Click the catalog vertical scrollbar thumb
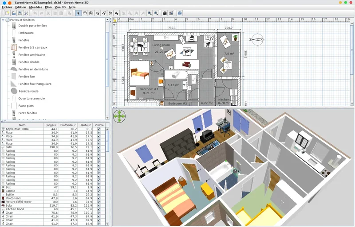The height and width of the screenshot is (227, 355). point(107,59)
